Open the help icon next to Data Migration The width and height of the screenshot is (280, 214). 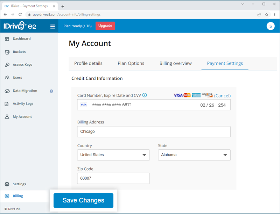(x=51, y=91)
